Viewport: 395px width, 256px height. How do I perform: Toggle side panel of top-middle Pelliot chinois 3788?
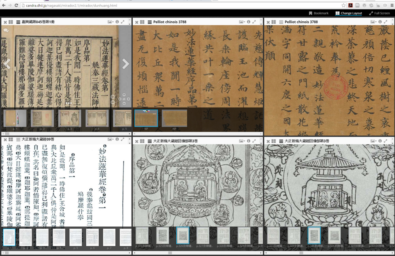[x=150, y=22]
